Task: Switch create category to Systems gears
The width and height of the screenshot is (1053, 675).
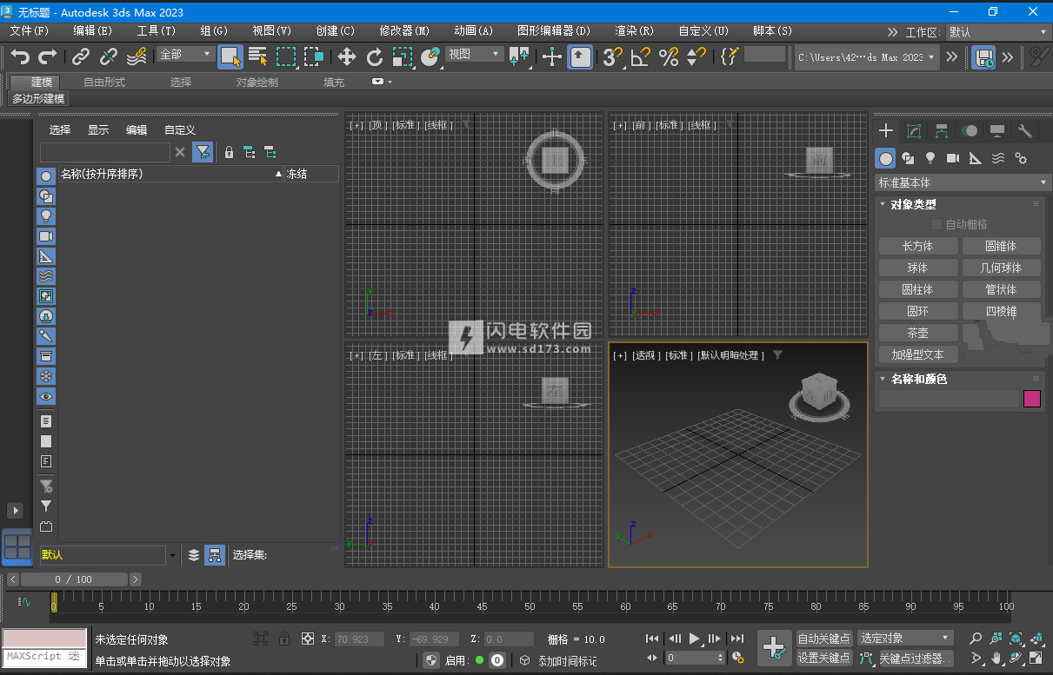Action: point(1021,158)
